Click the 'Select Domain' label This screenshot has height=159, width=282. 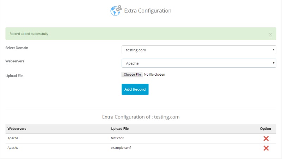17,48
